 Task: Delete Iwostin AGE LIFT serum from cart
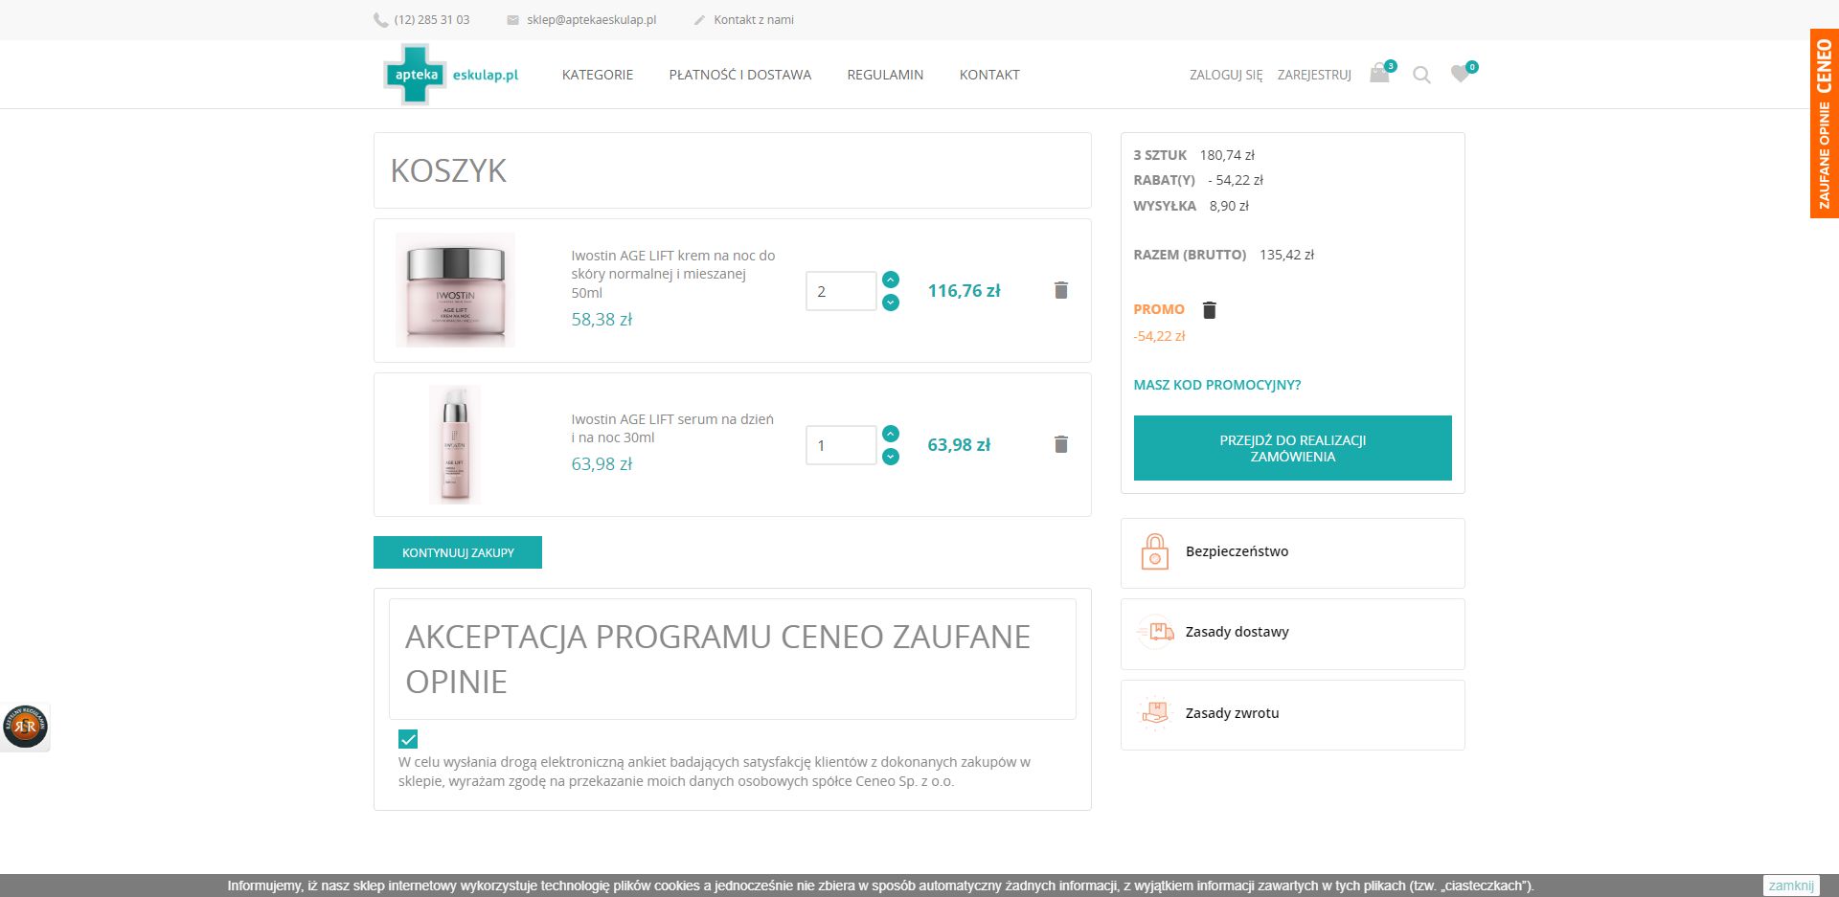pyautogui.click(x=1061, y=444)
